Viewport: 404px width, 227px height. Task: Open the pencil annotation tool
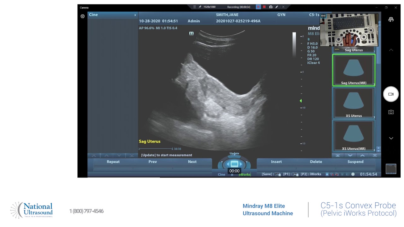pos(277,7)
